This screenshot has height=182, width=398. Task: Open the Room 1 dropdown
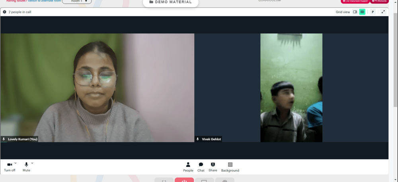click(x=77, y=1)
